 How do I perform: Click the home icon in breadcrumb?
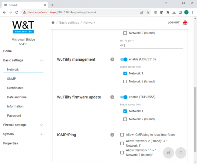tap(53, 22)
